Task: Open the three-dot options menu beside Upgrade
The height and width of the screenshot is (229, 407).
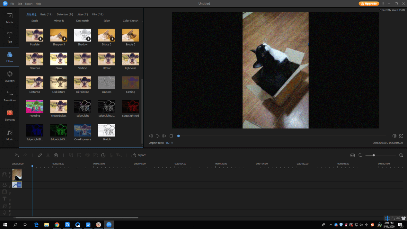Action: click(383, 4)
